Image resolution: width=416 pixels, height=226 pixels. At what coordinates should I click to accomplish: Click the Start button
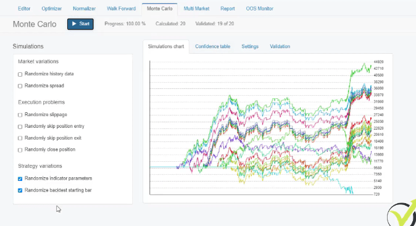pyautogui.click(x=80, y=24)
